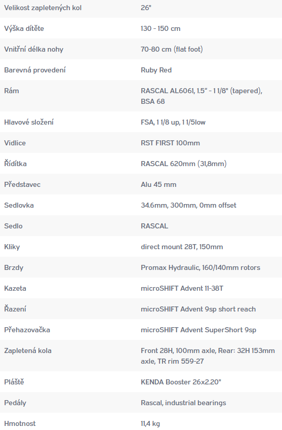Select the RASCAL AL6061 frame description
This screenshot has height=430, width=282.
pos(202,96)
